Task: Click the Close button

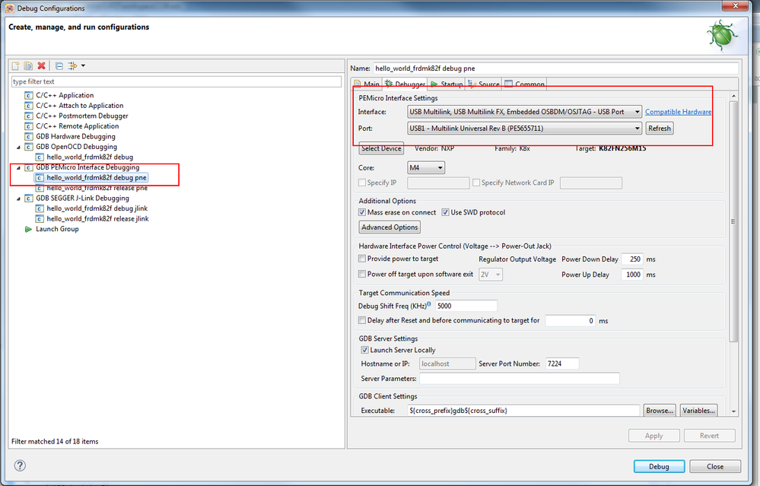Action: [x=715, y=467]
